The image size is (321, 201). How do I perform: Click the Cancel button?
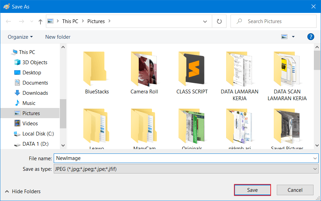pos(295,190)
